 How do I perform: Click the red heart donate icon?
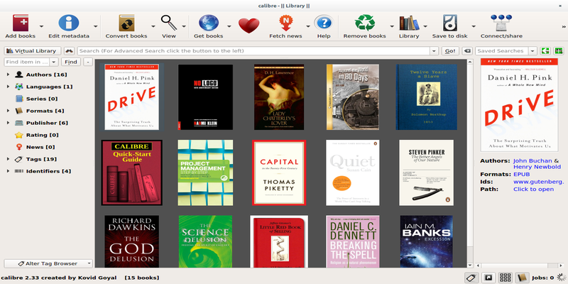249,26
